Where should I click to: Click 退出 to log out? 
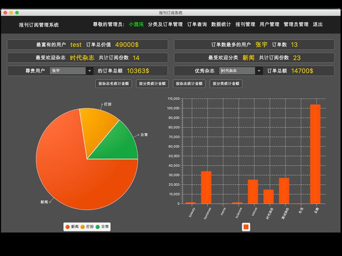point(318,24)
